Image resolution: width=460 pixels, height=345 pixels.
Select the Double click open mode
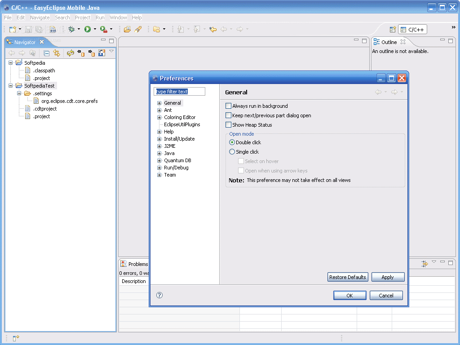click(x=232, y=142)
